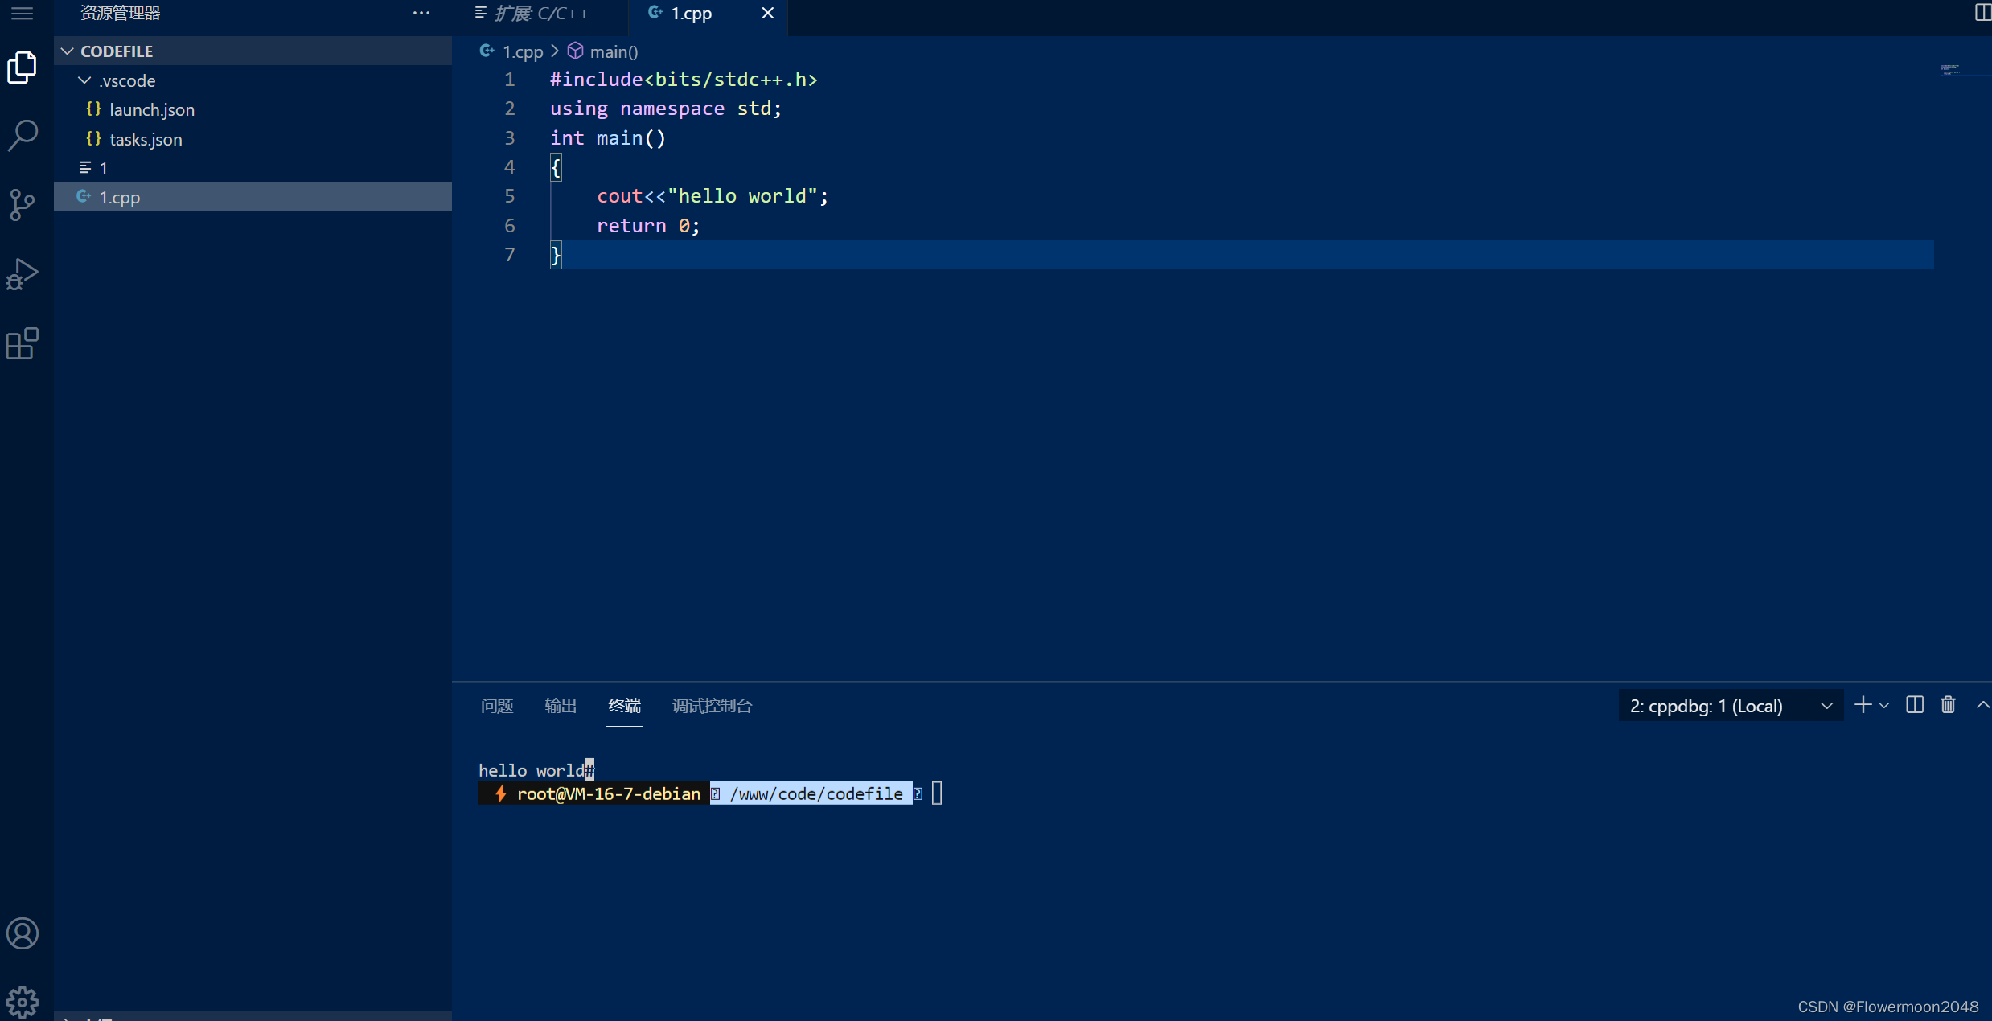
Task: Click line number 5 in gutter
Action: 509,196
